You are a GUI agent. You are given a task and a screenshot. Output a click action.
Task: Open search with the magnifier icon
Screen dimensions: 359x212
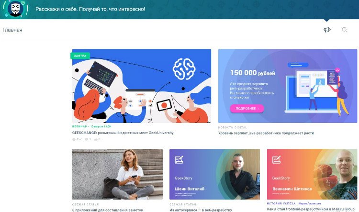click(345, 30)
